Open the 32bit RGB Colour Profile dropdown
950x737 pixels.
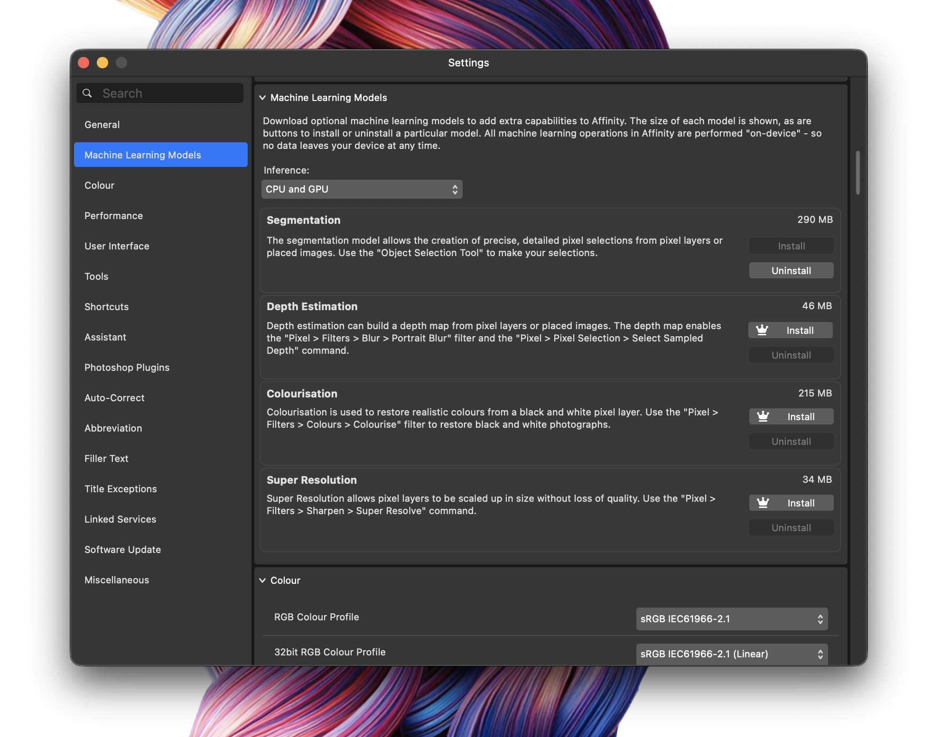tap(731, 654)
